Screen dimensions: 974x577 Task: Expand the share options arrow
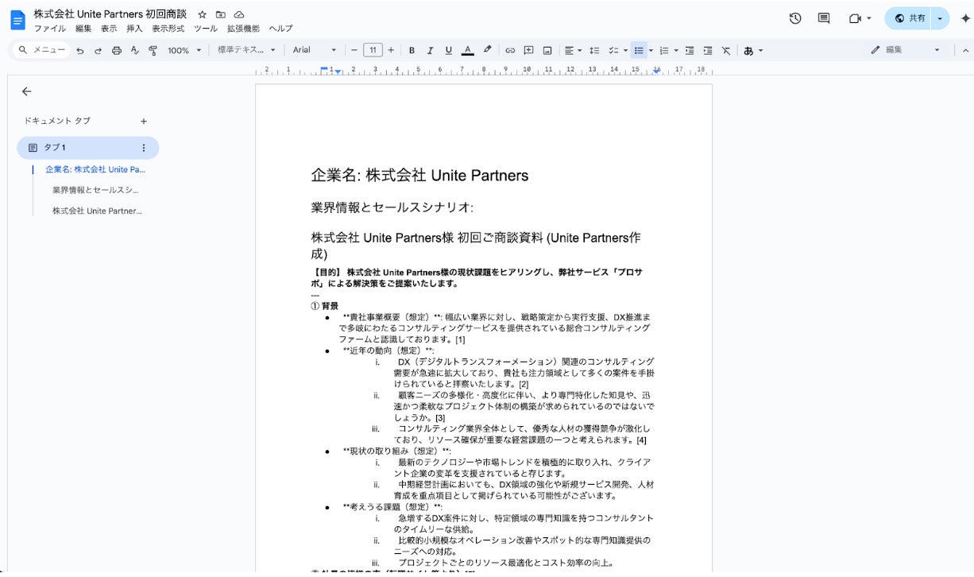[941, 18]
